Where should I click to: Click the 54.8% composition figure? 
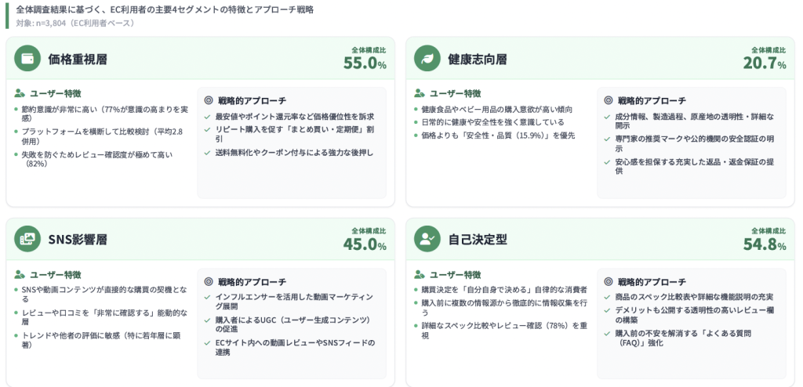765,244
